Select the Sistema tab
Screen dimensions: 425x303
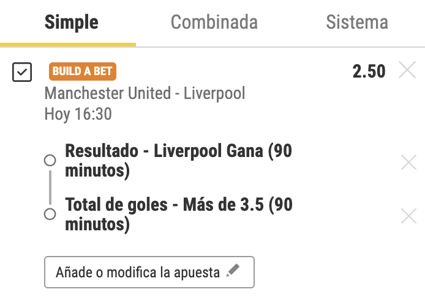coord(357,23)
